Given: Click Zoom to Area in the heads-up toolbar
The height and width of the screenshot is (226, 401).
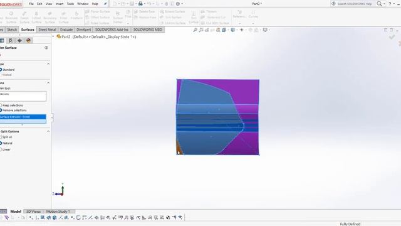Looking at the screenshot, I should [201, 30].
